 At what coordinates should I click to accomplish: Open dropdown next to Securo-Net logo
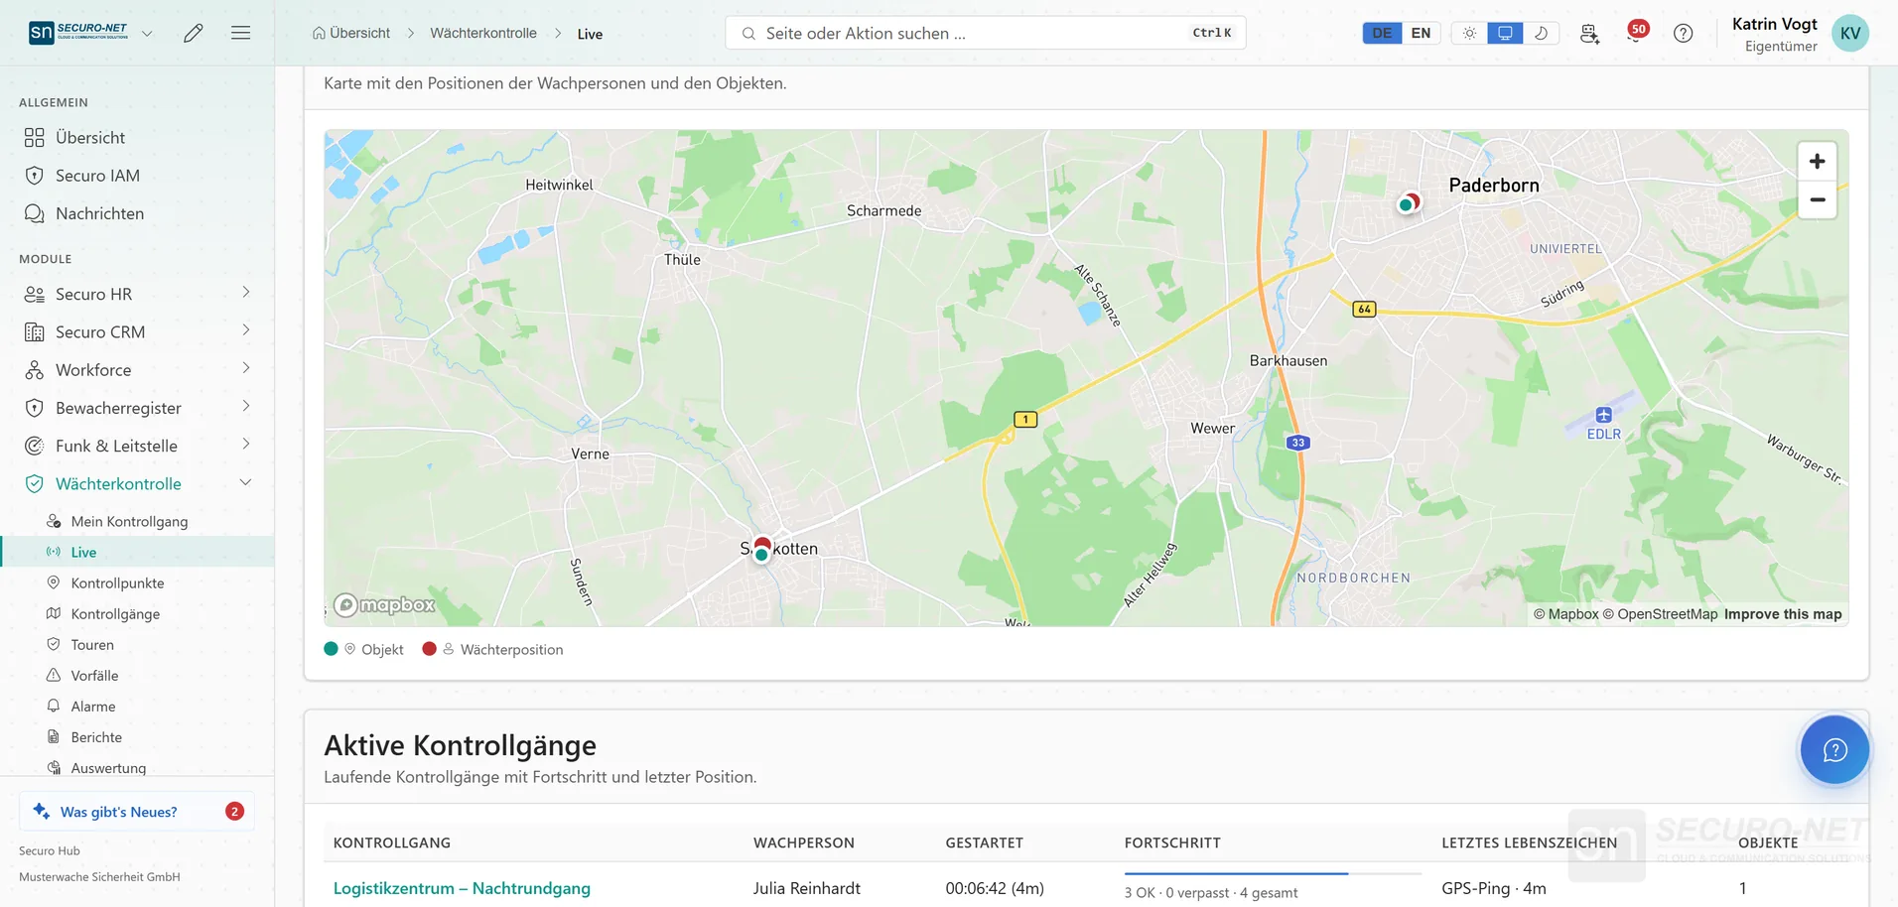(x=147, y=33)
